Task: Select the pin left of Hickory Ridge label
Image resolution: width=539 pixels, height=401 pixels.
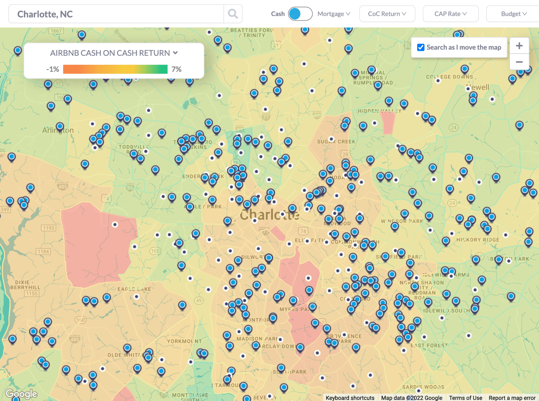Action: pyautogui.click(x=446, y=241)
